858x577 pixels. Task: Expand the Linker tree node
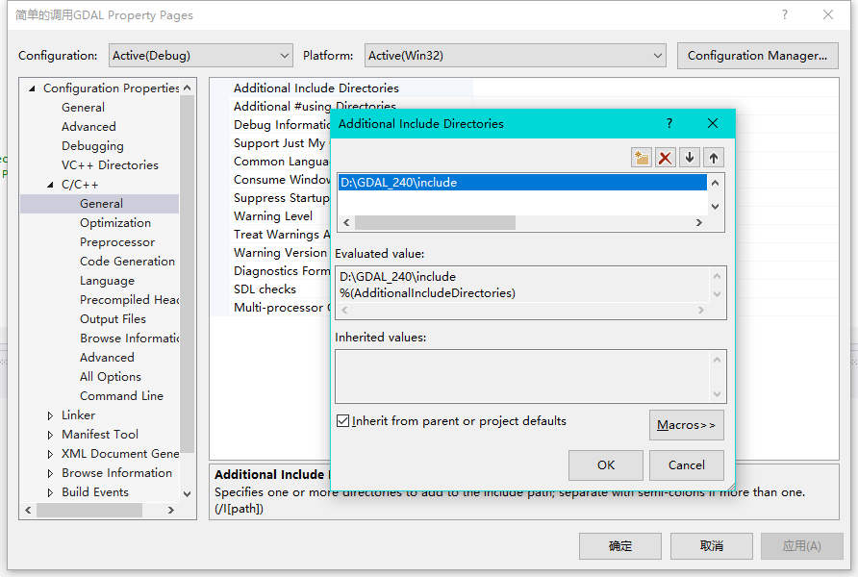point(50,415)
